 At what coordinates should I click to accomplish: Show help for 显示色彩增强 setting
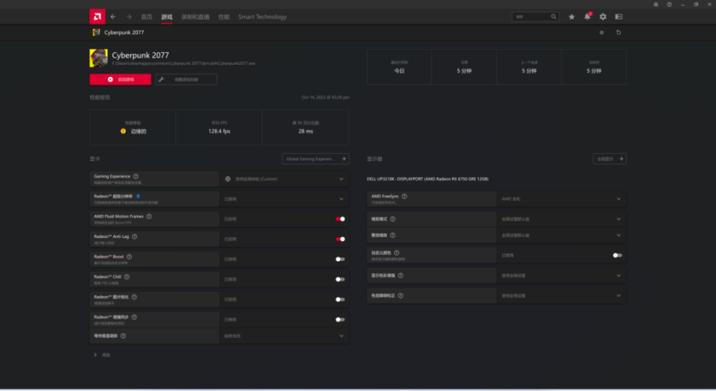click(x=401, y=275)
